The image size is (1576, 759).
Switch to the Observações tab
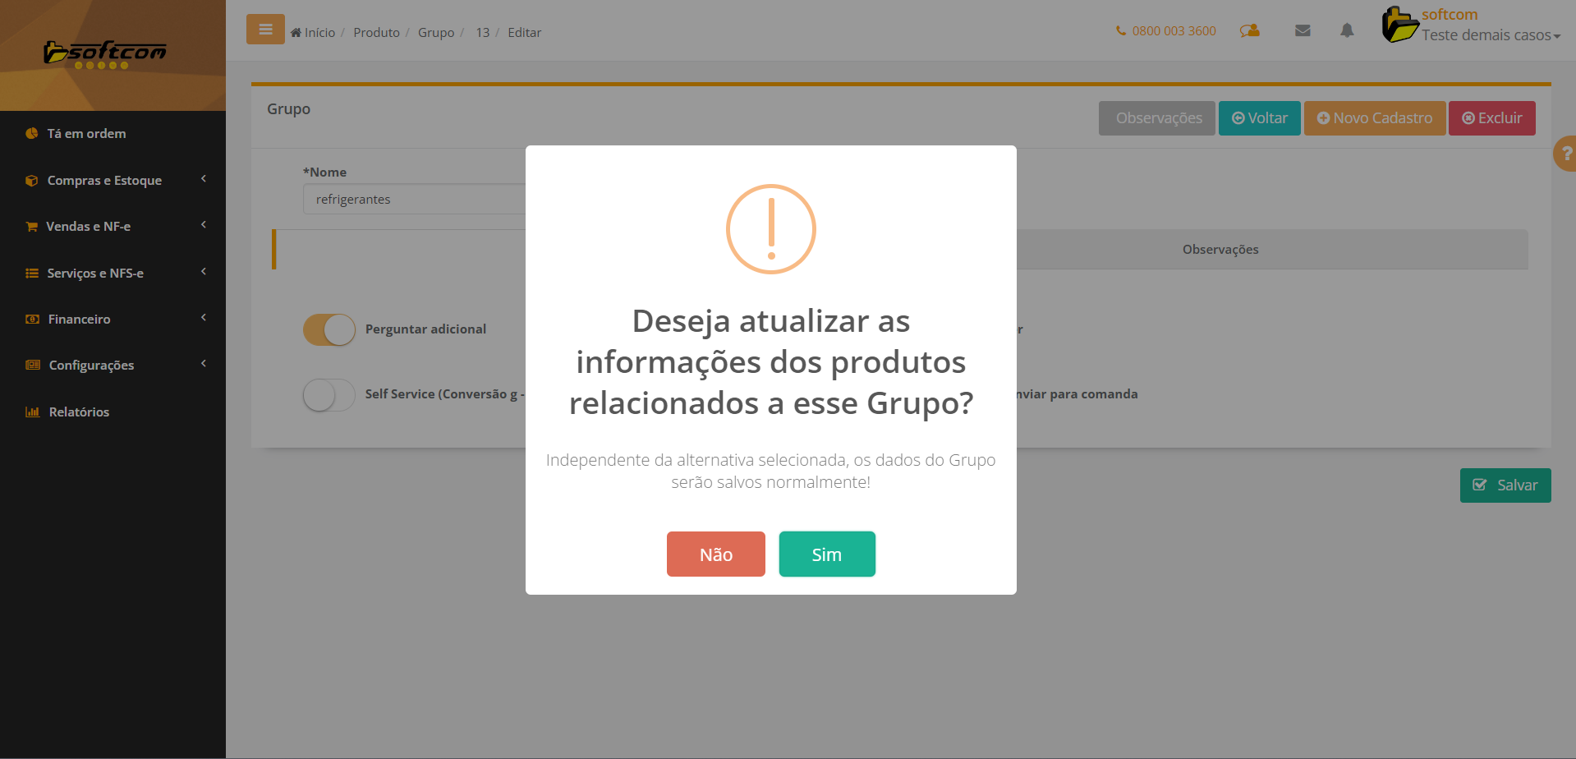pyautogui.click(x=1220, y=250)
